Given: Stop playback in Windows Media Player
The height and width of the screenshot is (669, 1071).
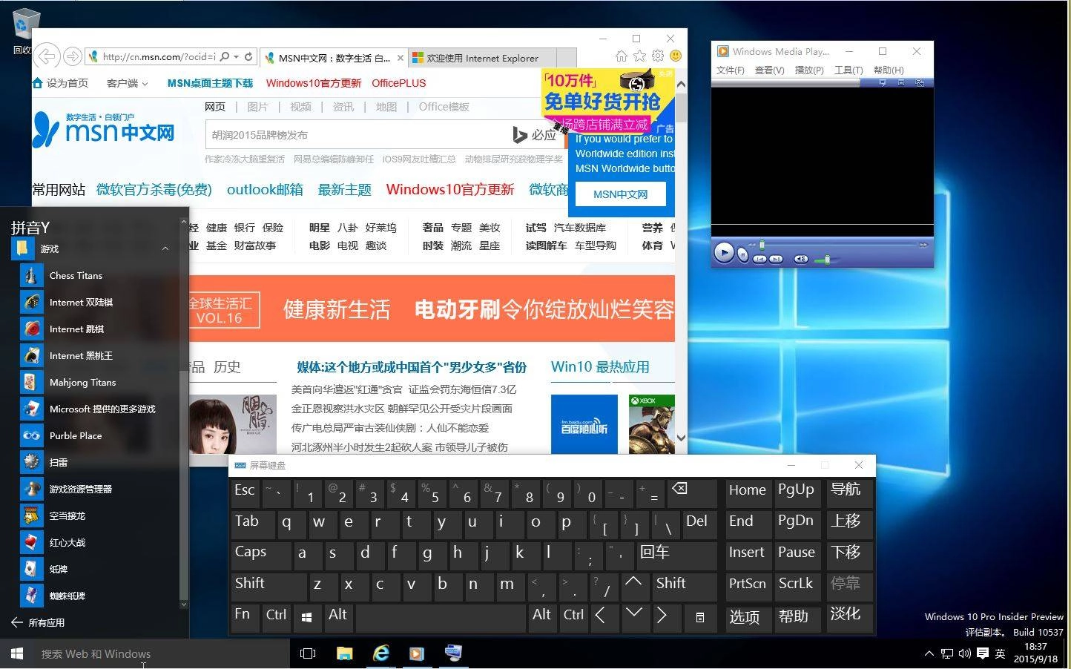Looking at the screenshot, I should click(742, 254).
